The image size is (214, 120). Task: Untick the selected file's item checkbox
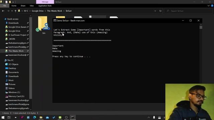(90, 17)
